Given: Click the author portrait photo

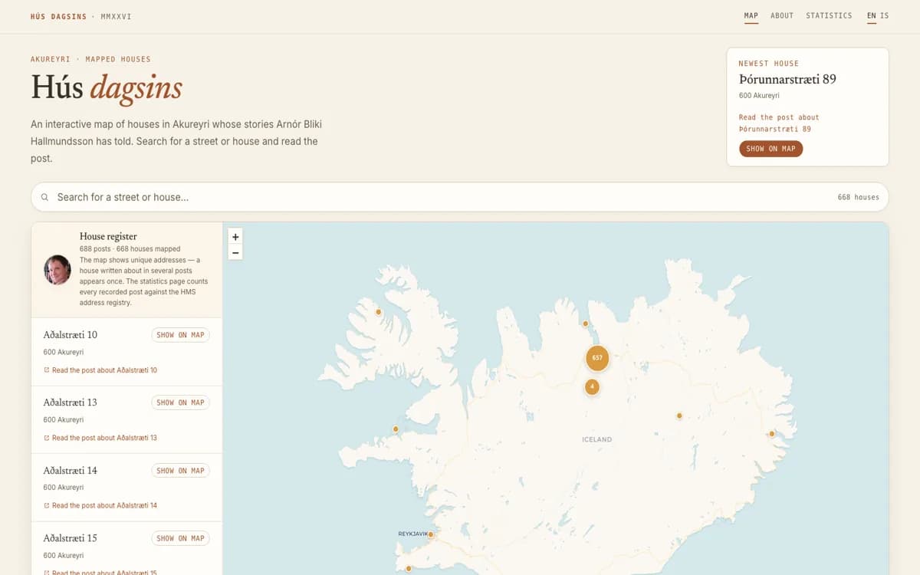Looking at the screenshot, I should click(58, 270).
